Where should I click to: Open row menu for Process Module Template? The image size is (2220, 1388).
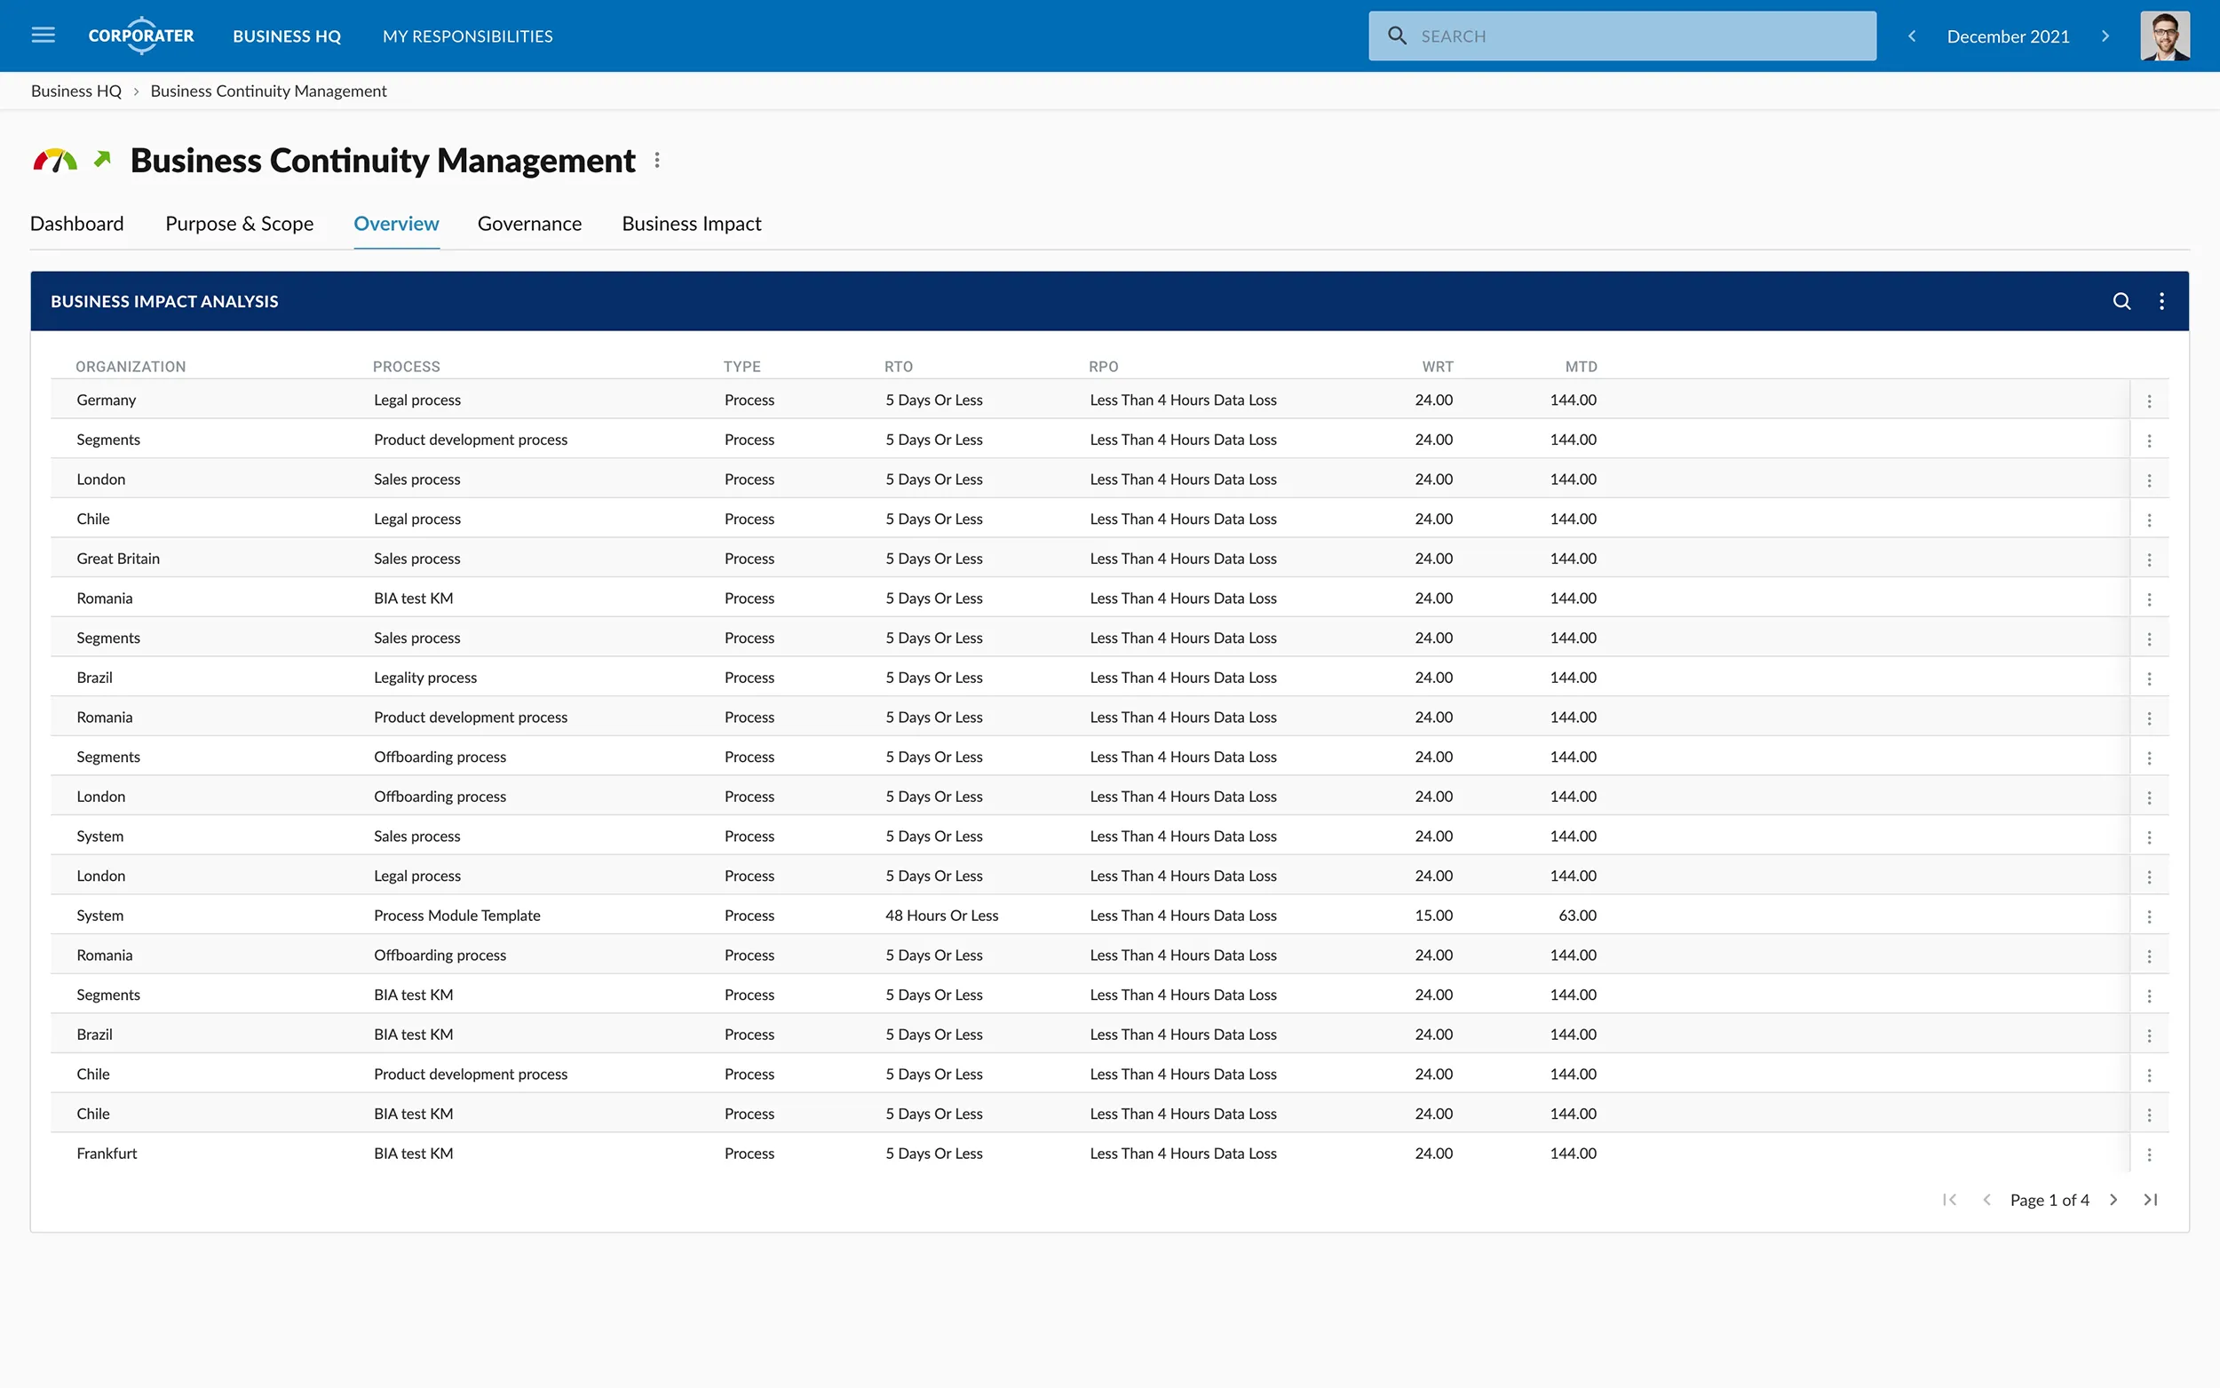tap(2148, 916)
